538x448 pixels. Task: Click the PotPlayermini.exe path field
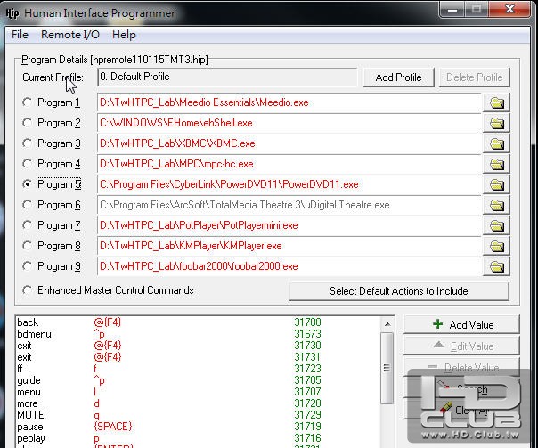pyautogui.click(x=289, y=225)
